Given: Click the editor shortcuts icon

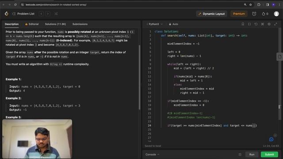Looking at the screenshot, I should coord(262,24).
